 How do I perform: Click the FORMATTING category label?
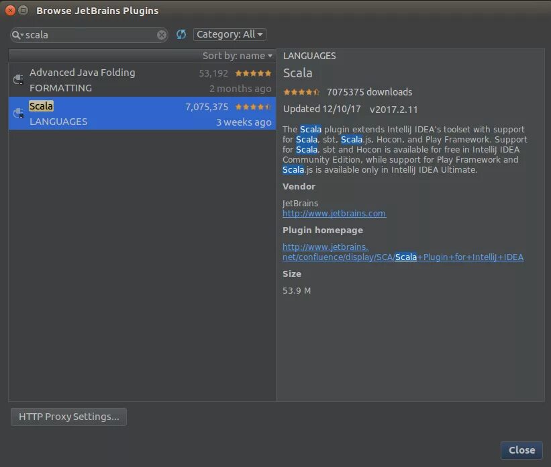point(60,88)
